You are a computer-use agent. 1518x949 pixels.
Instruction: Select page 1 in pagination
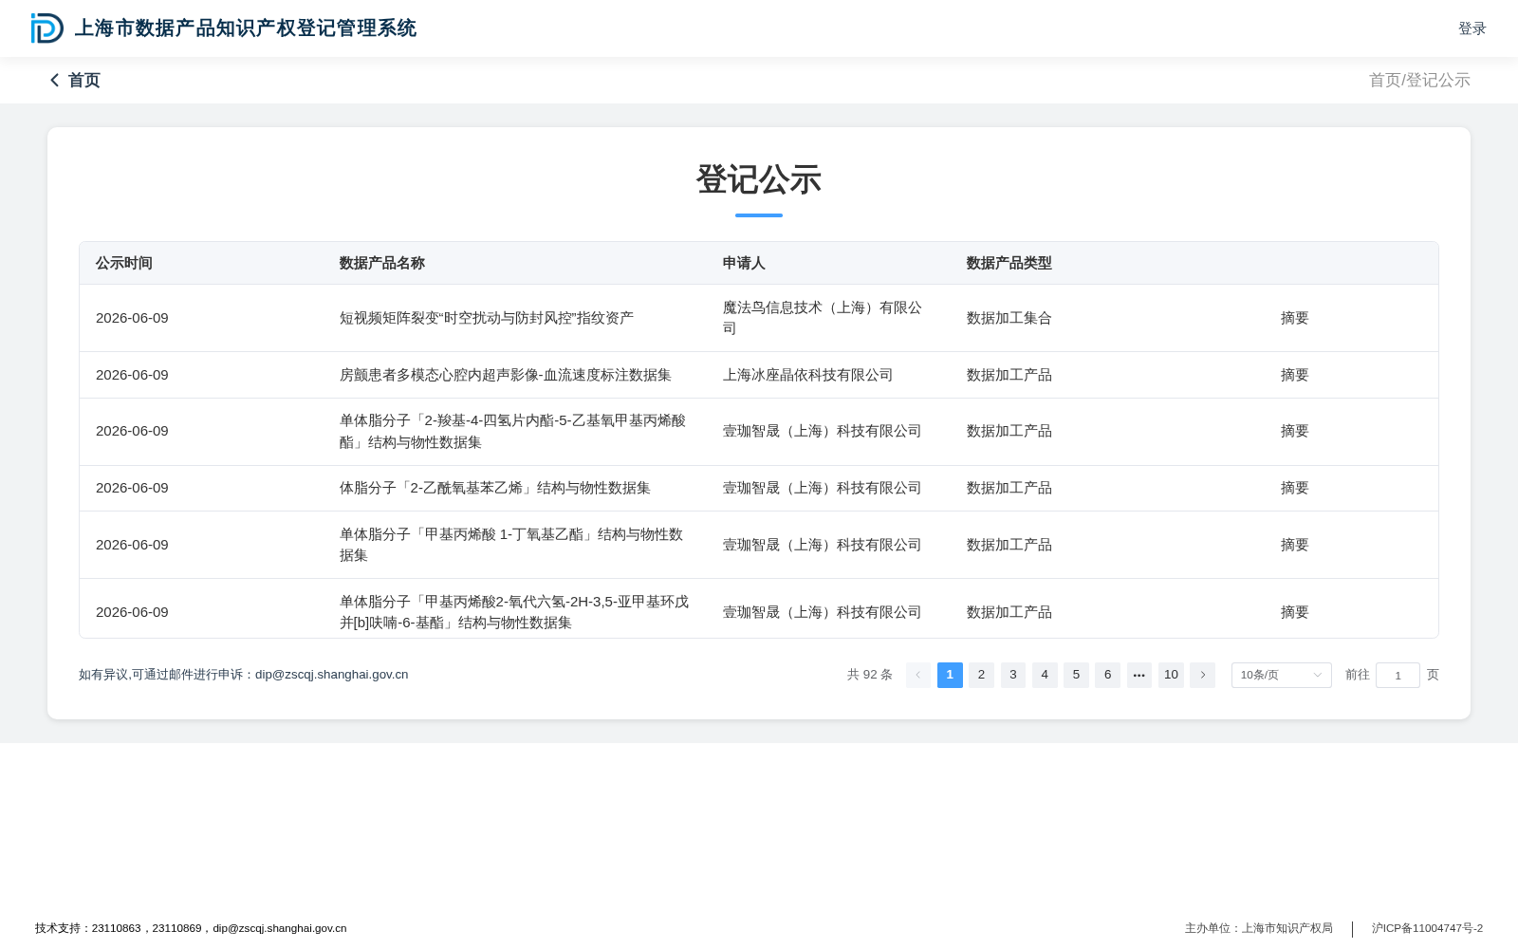(x=950, y=675)
